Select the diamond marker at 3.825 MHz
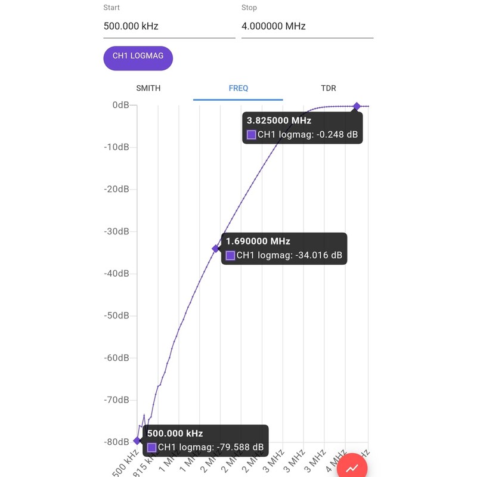The height and width of the screenshot is (477, 477). (357, 106)
